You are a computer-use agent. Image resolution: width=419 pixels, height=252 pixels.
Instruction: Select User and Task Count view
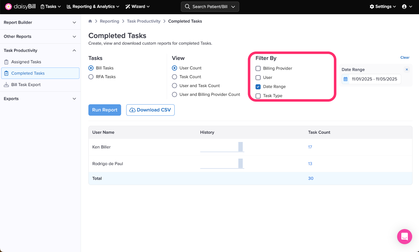(174, 86)
